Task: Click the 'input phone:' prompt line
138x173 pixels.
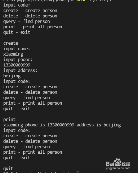Action: tap(18, 60)
